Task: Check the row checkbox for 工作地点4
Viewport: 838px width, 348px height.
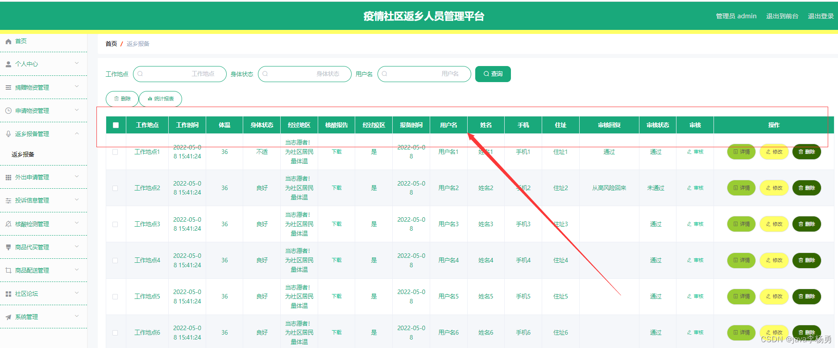Action: (x=115, y=261)
